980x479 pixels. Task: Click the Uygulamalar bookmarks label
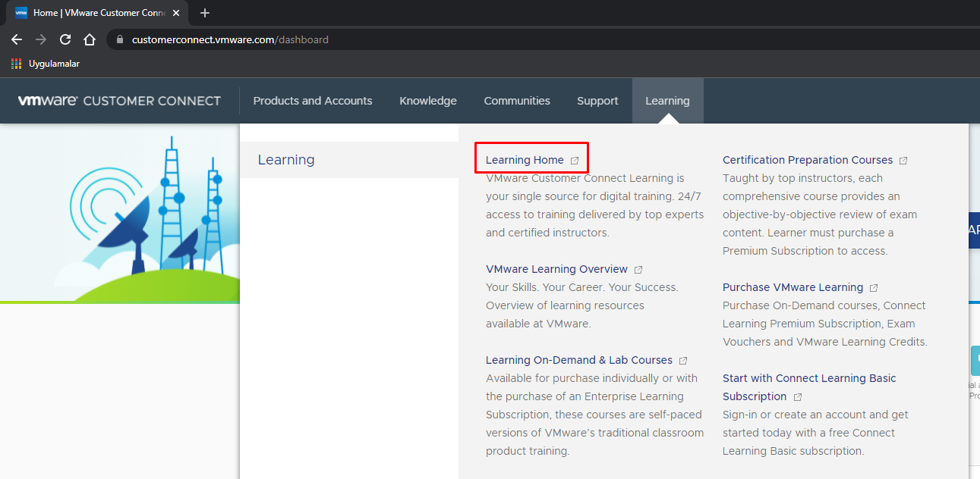point(54,64)
